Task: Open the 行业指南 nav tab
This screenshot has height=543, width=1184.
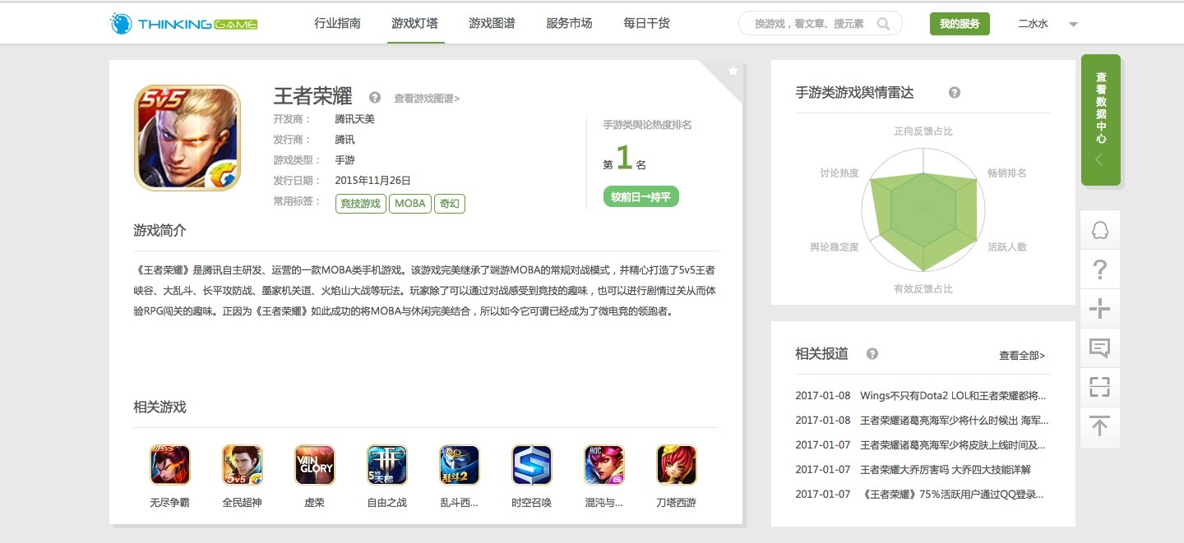Action: pos(337,23)
